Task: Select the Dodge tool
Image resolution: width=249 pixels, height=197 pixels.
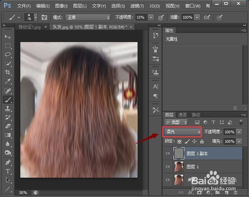Action: click(7, 153)
